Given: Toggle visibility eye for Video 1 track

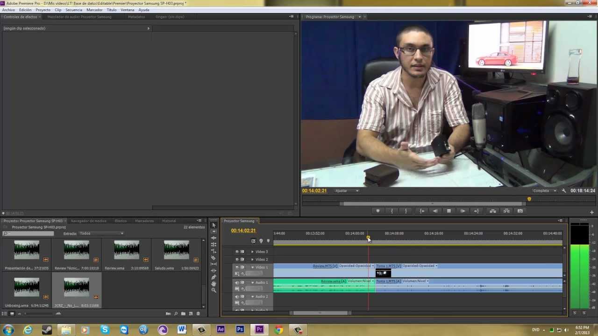Looking at the screenshot, I should (237, 267).
